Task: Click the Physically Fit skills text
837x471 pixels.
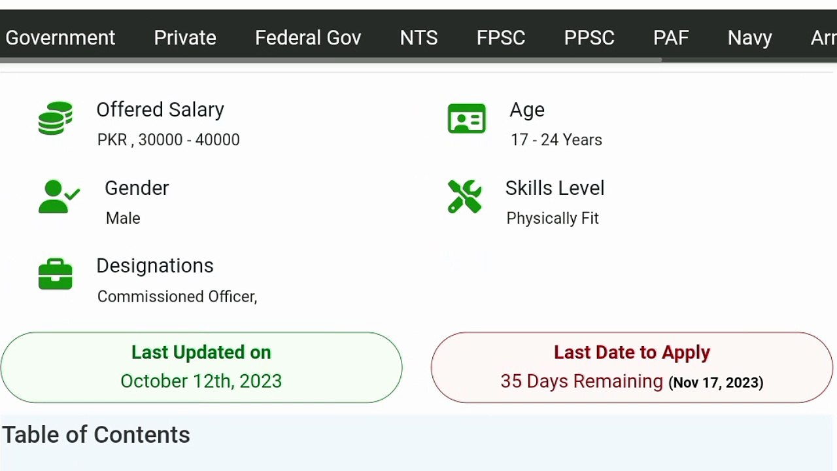Action: coord(553,218)
